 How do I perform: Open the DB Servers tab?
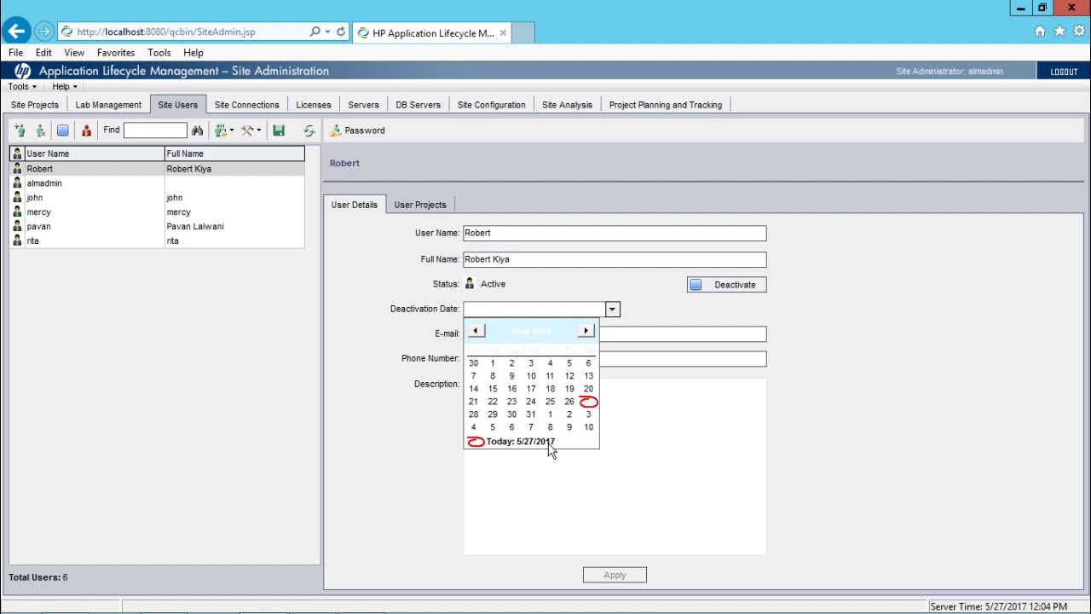418,105
